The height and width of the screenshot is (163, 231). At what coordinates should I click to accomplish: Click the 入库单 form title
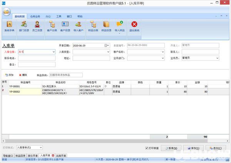[x=8, y=46]
